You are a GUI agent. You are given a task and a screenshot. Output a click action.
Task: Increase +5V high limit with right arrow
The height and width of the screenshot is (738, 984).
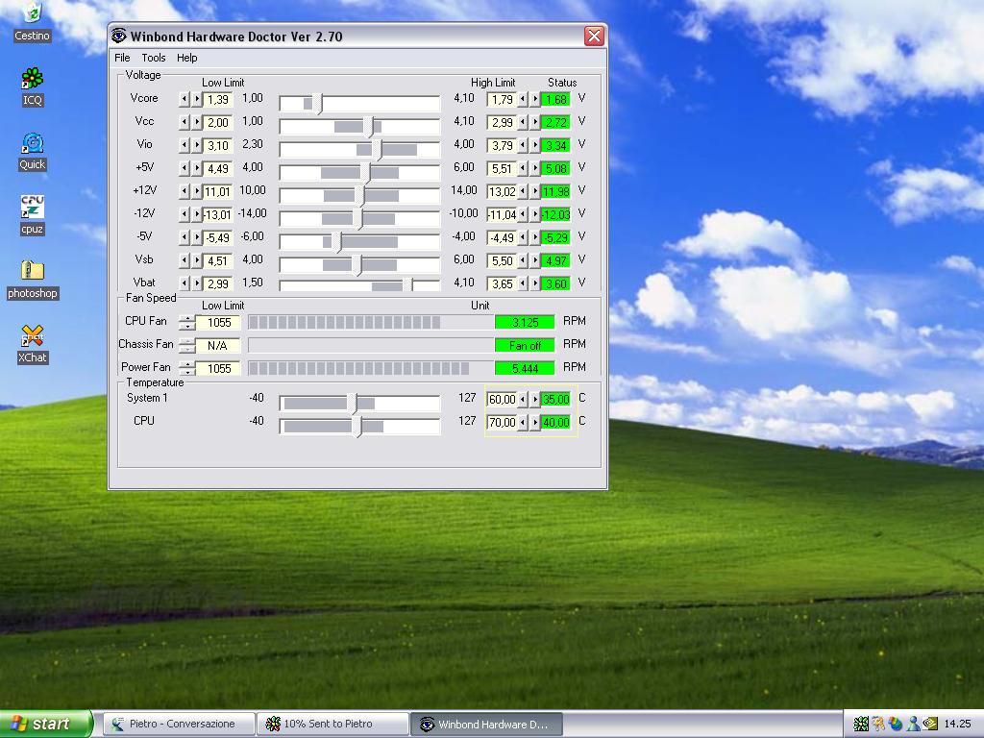tap(534, 168)
